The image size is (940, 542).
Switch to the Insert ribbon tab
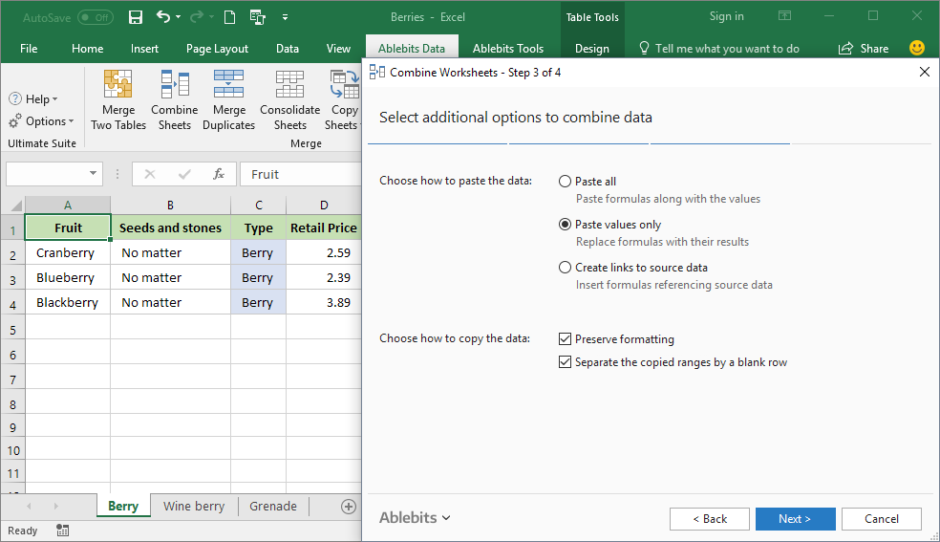point(144,49)
